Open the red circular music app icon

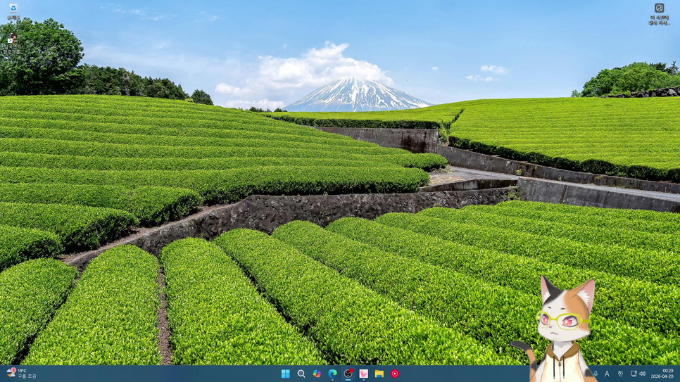click(x=394, y=374)
